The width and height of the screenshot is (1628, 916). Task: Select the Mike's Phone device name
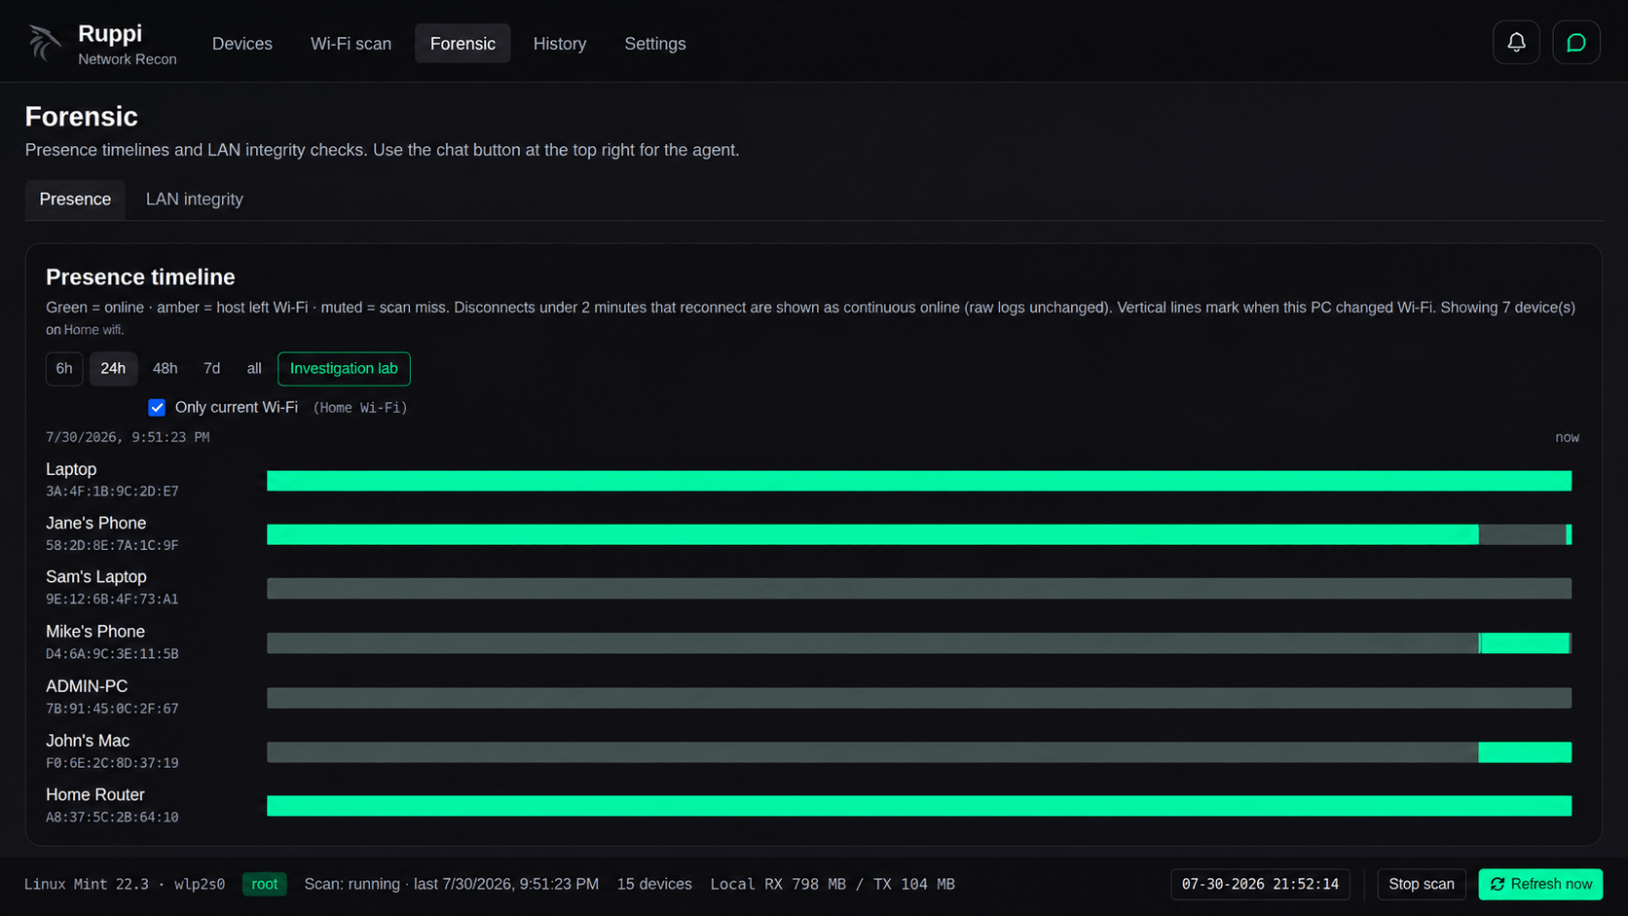click(95, 632)
